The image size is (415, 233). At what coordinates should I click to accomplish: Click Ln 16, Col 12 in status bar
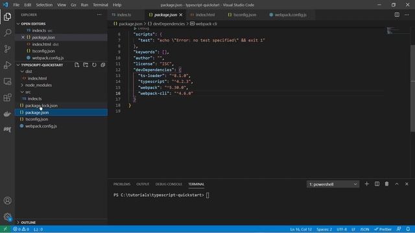click(301, 229)
